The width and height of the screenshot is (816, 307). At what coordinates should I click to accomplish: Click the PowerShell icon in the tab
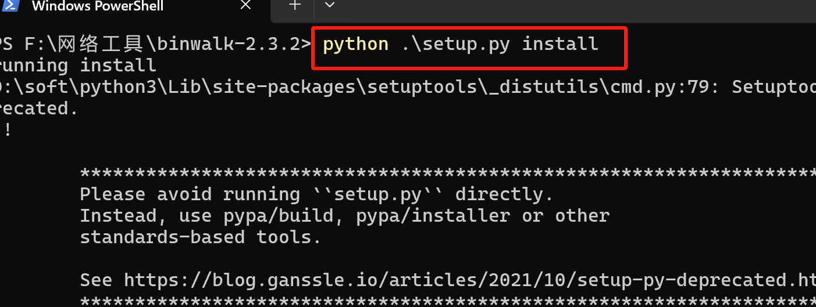tap(8, 6)
